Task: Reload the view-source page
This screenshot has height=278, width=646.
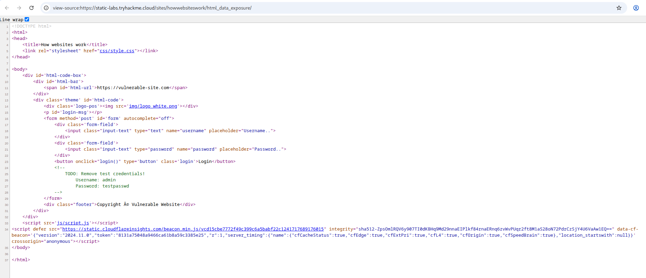Action: [x=31, y=8]
